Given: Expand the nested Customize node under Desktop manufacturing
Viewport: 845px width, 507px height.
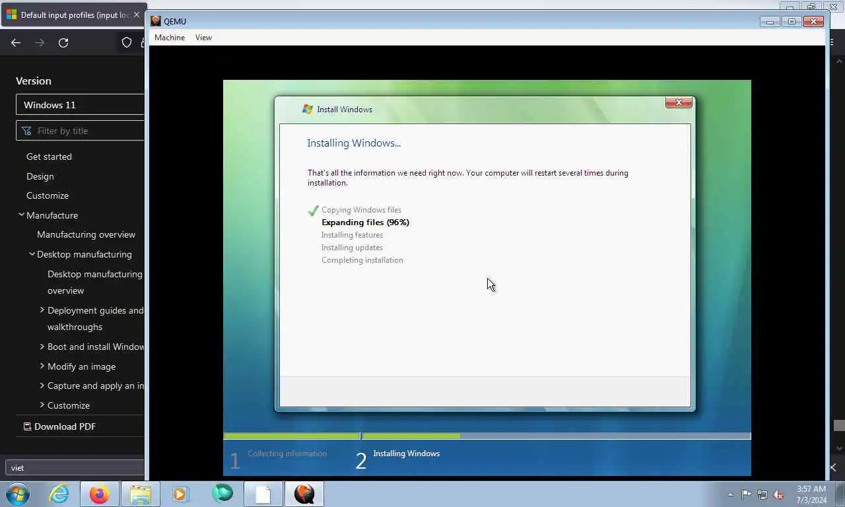Looking at the screenshot, I should pyautogui.click(x=42, y=405).
